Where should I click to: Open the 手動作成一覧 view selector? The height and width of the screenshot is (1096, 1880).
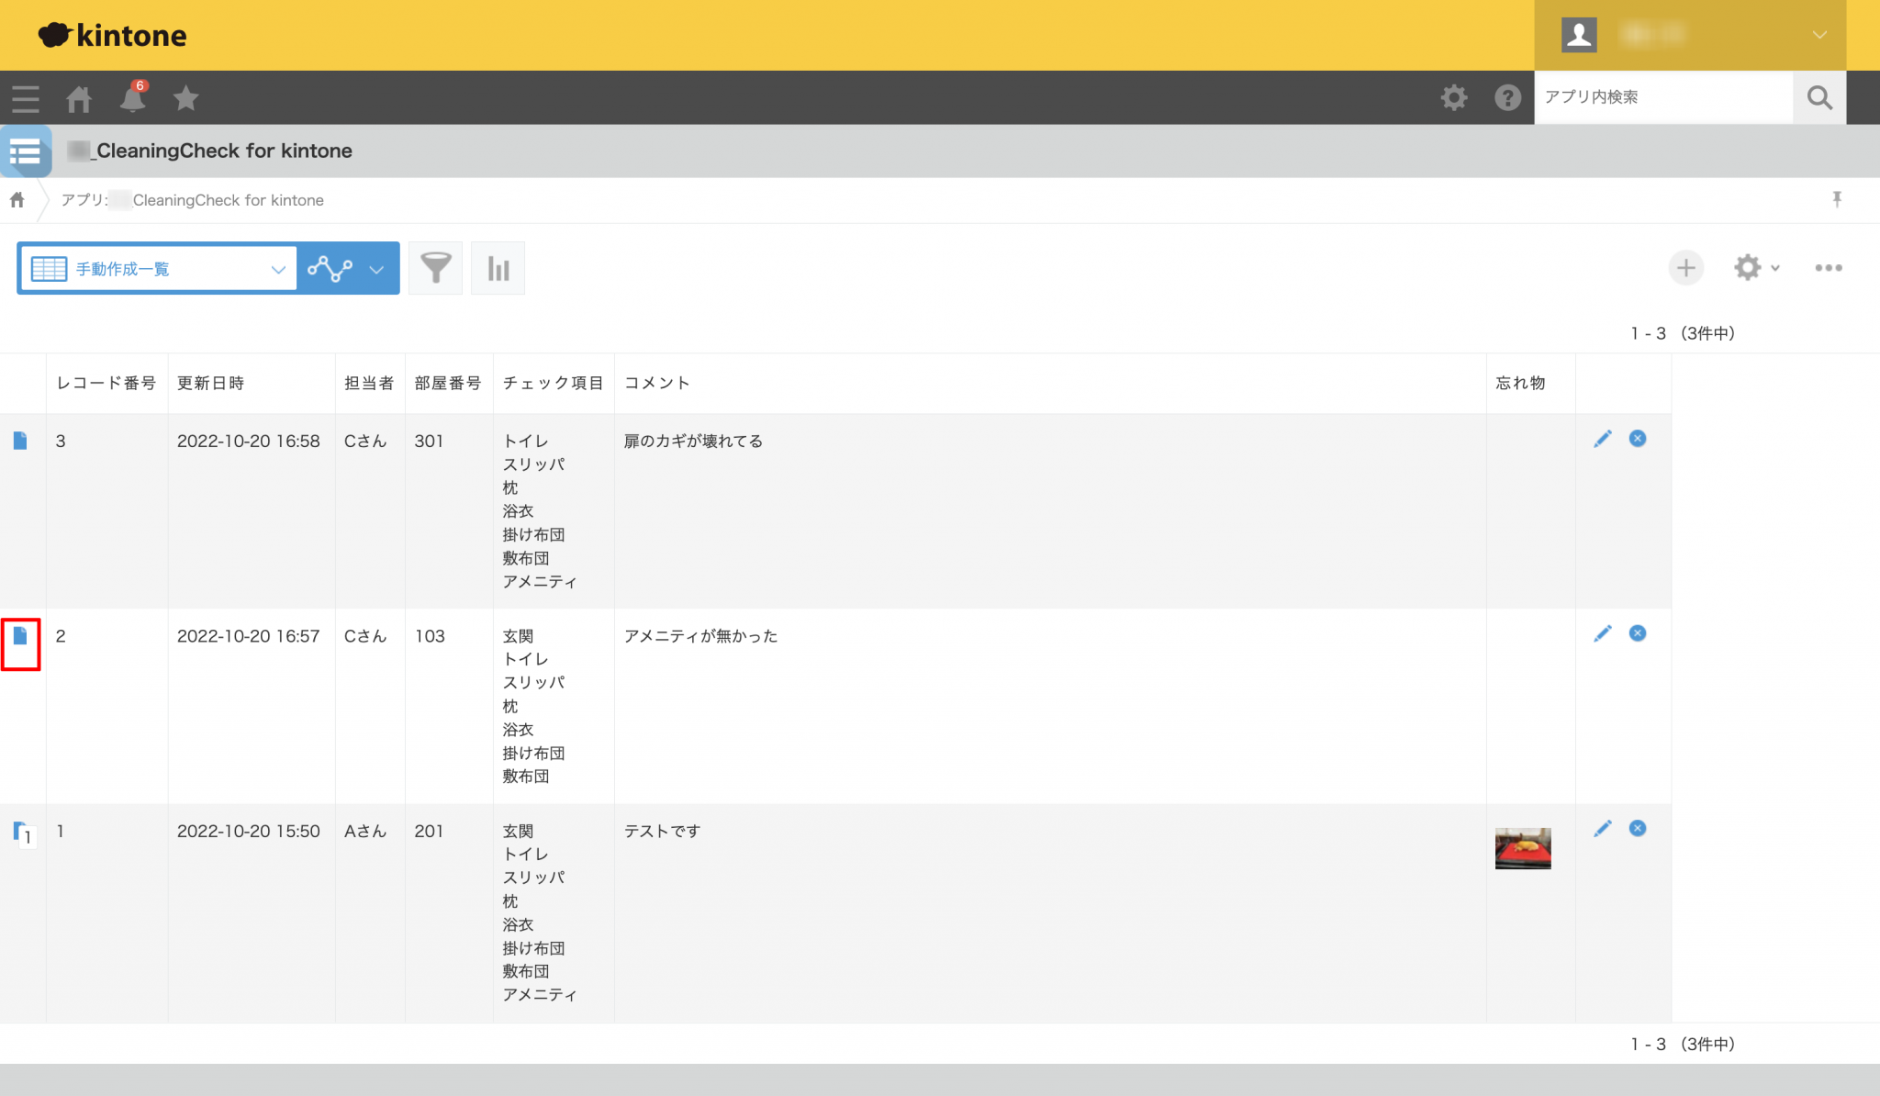point(156,268)
